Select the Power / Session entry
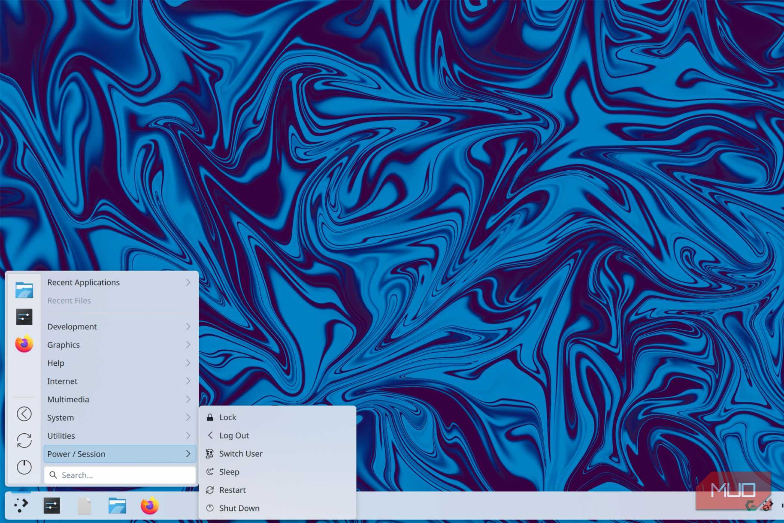This screenshot has width=784, height=523. (119, 454)
